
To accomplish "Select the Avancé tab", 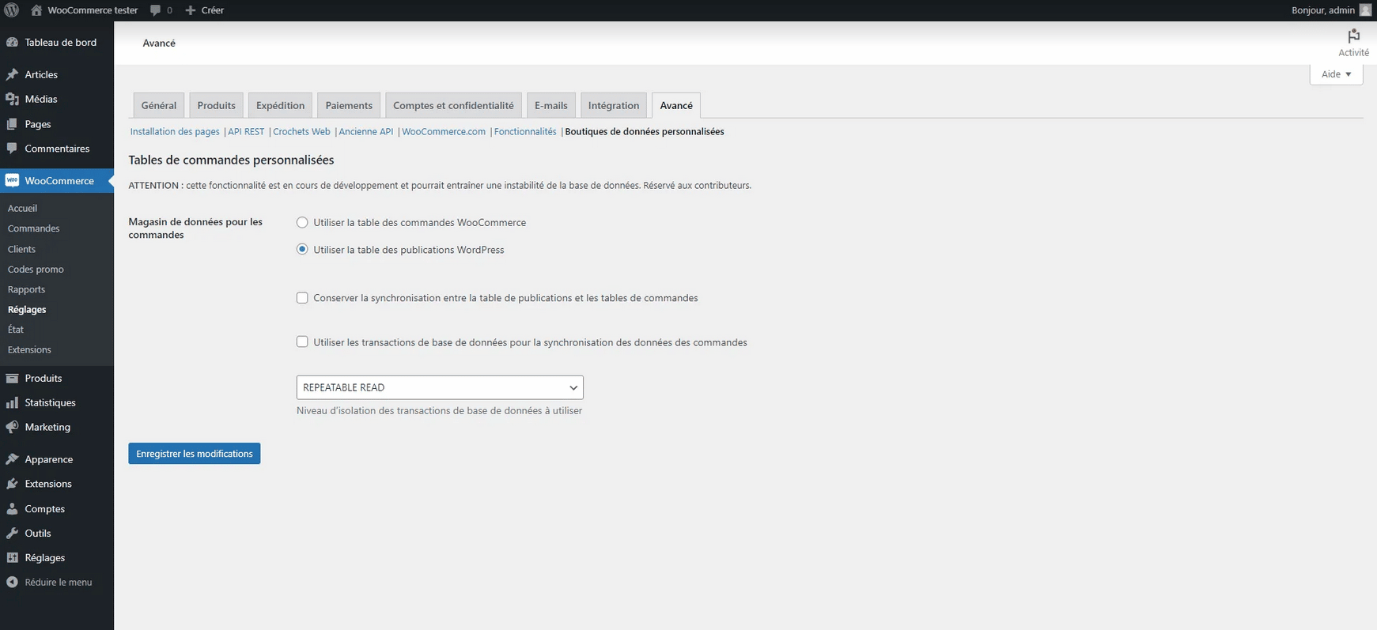I will coord(676,105).
